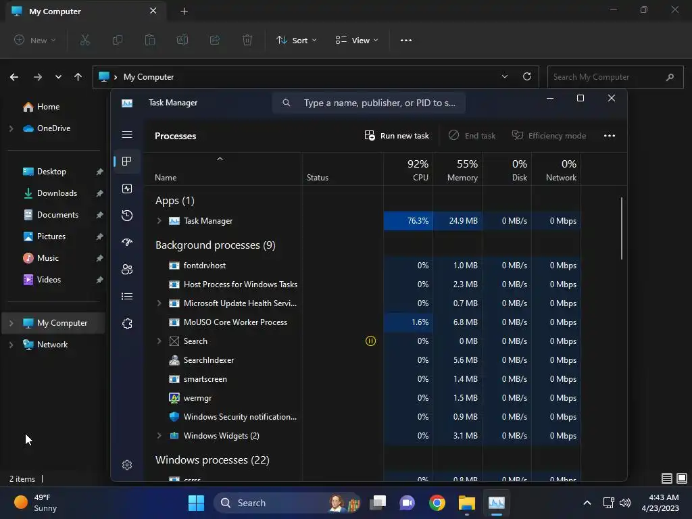This screenshot has width=692, height=519.
Task: Click the Share icon in File Explorer toolbar
Action: [215, 40]
